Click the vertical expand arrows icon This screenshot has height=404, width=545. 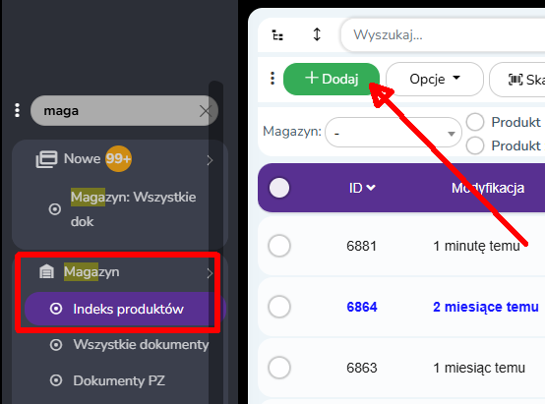click(x=317, y=34)
